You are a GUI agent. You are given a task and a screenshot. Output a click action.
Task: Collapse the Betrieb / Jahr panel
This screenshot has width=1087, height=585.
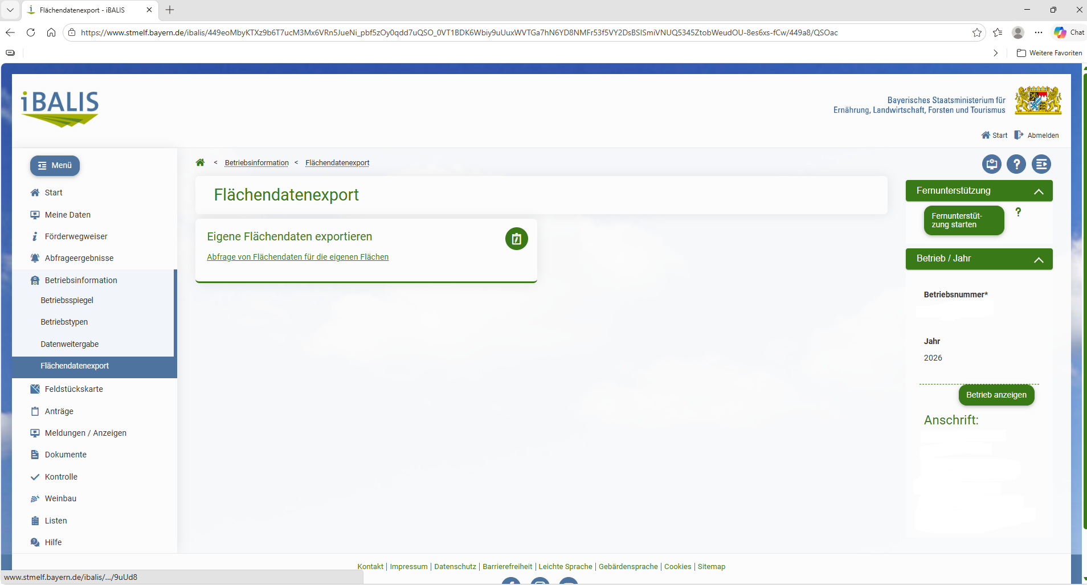tap(1039, 260)
